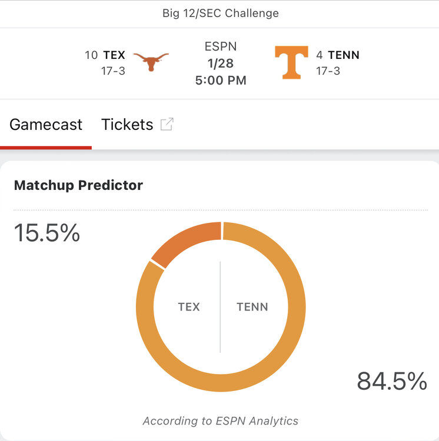Click the Big 12/SEC Challenge header

(x=220, y=13)
